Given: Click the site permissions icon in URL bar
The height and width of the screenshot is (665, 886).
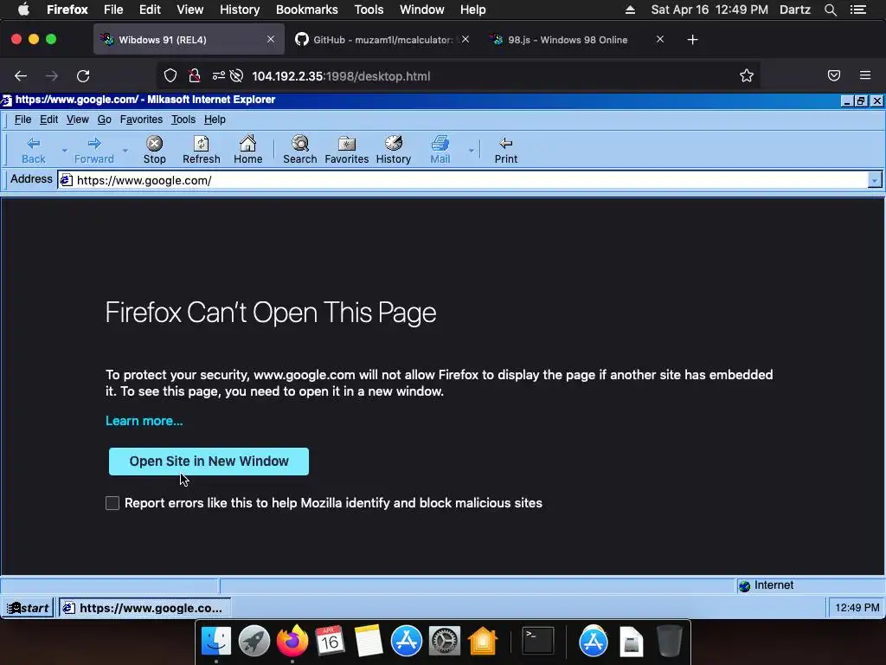Looking at the screenshot, I should coord(218,76).
